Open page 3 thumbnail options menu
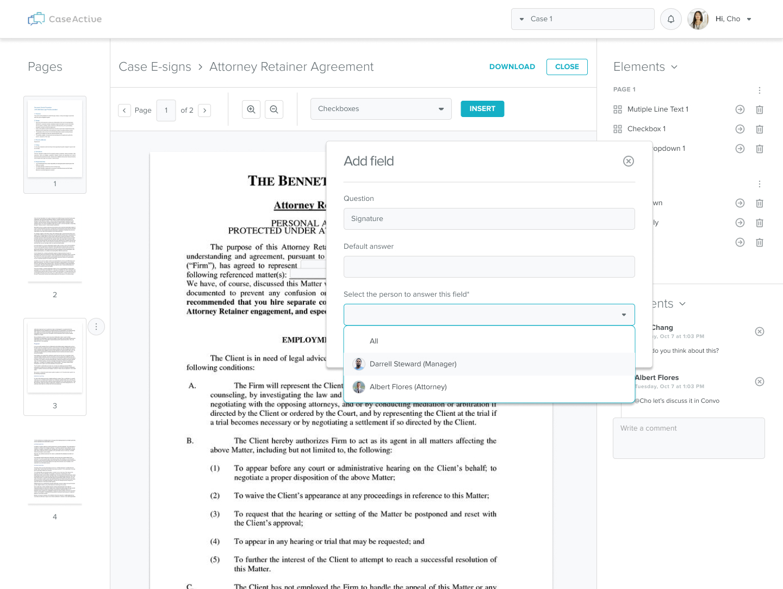Image resolution: width=783 pixels, height=589 pixels. click(96, 327)
